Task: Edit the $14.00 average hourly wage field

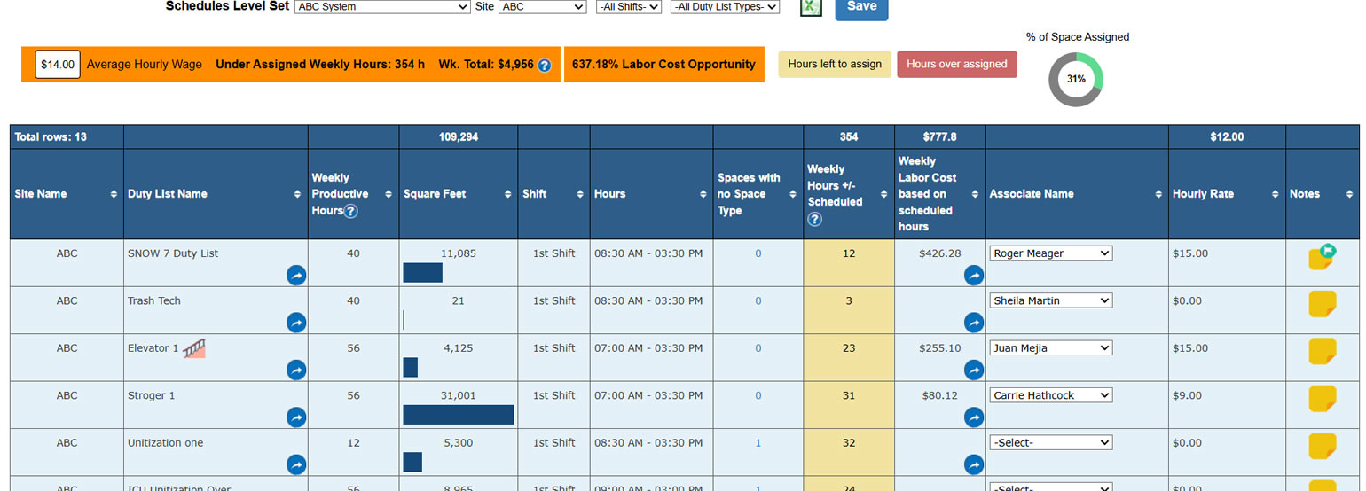Action: (58, 65)
